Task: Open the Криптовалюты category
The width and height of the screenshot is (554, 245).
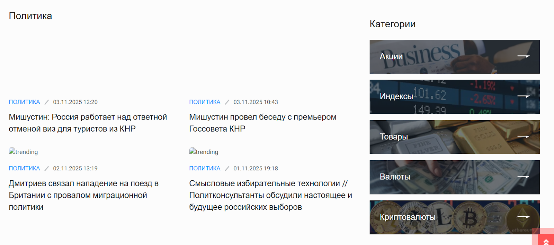Action: (x=408, y=217)
